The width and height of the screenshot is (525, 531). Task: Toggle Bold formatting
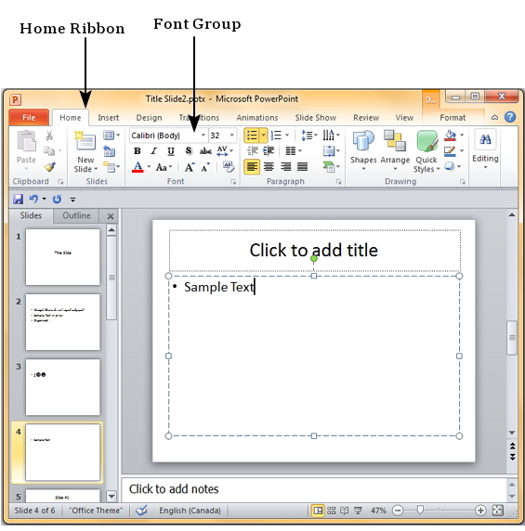[137, 151]
